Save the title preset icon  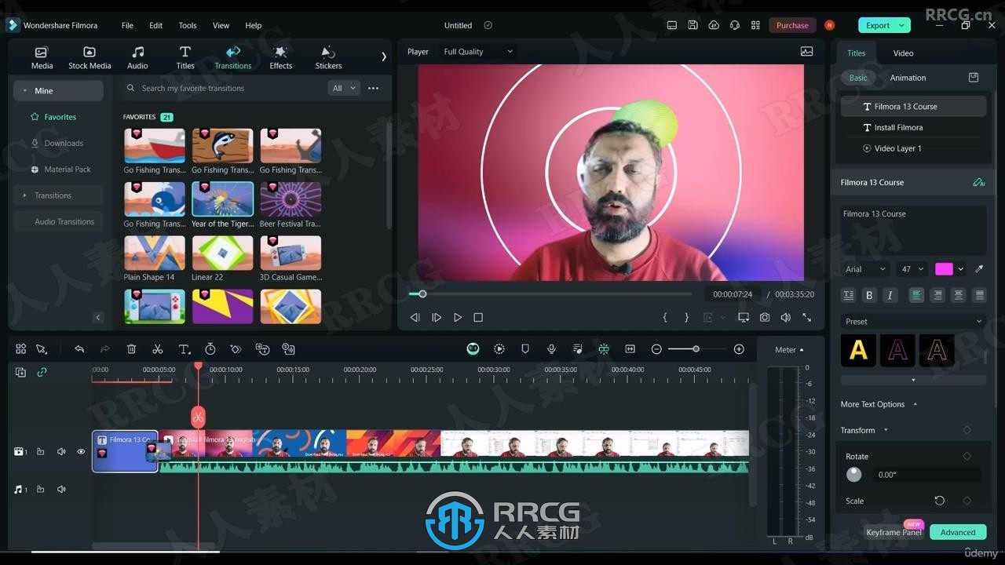point(974,78)
